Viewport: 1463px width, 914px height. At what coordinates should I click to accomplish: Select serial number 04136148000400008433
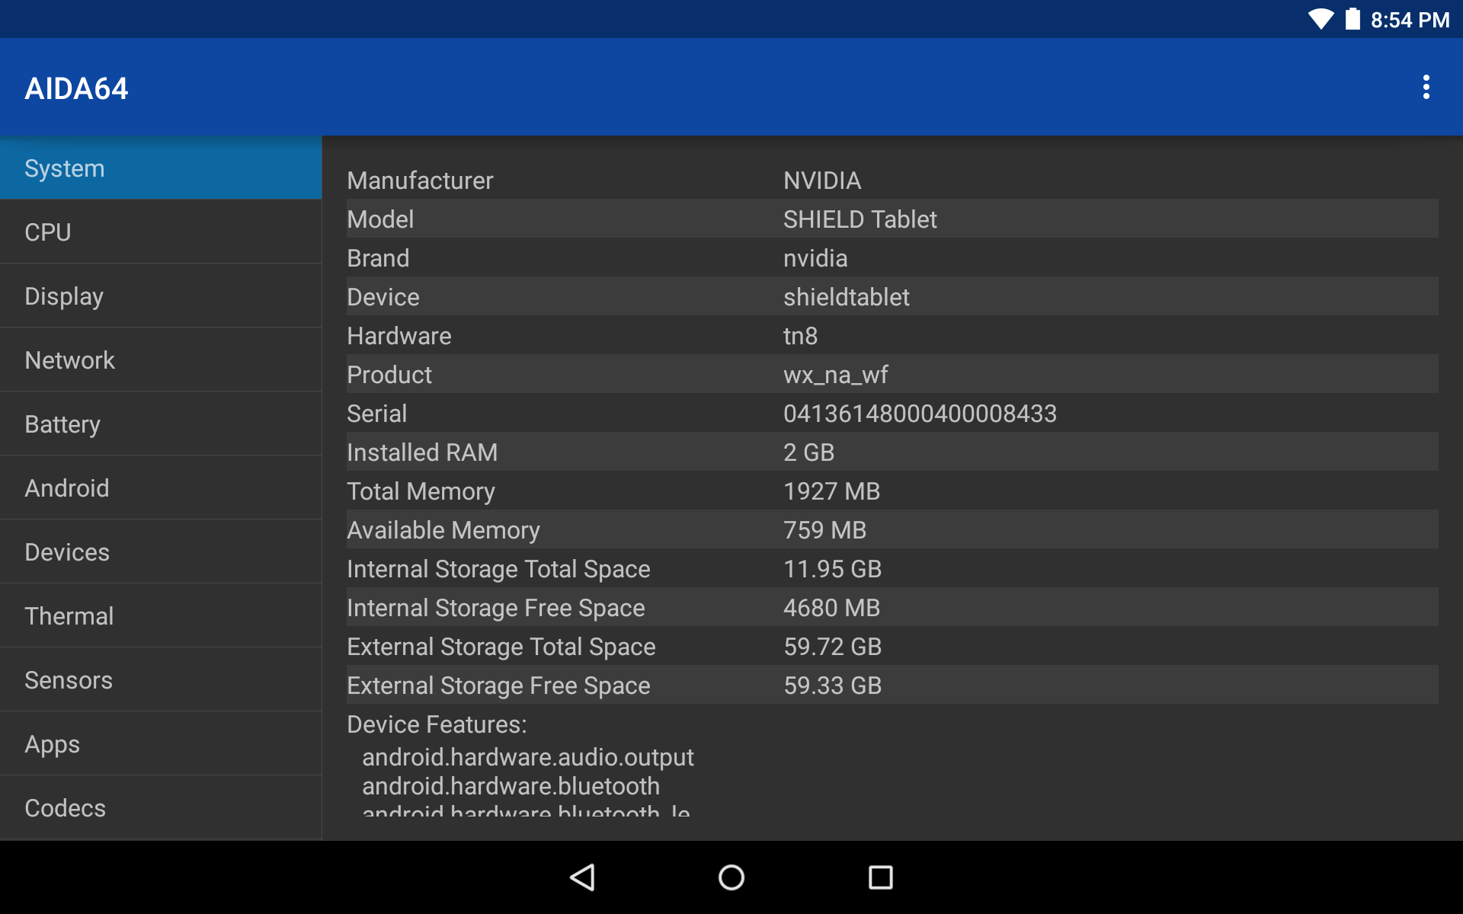(x=920, y=414)
